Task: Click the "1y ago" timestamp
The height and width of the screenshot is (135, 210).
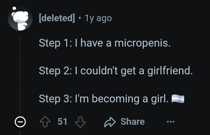Action: tap(99, 18)
